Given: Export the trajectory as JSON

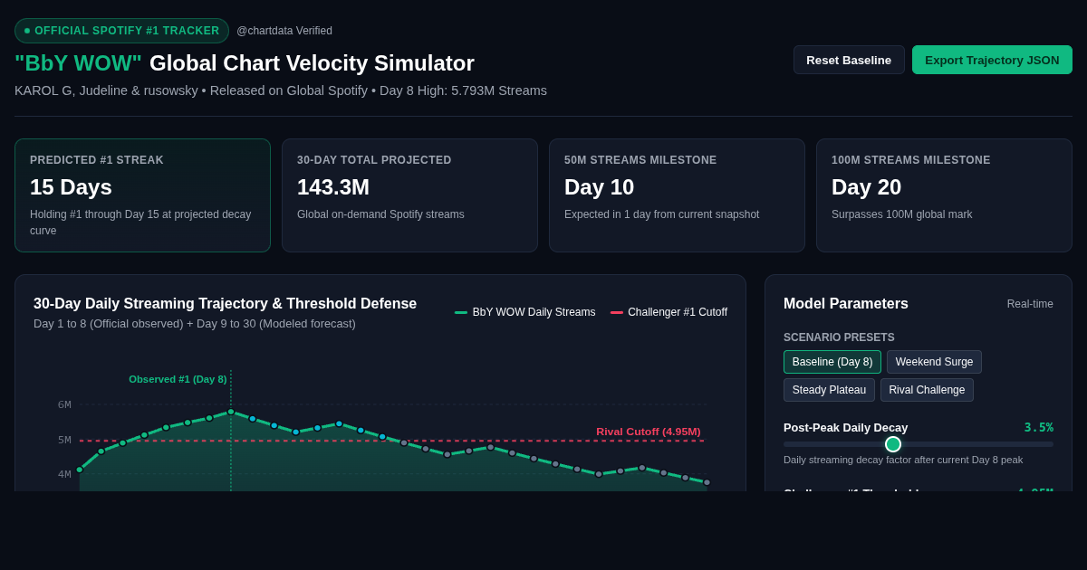Looking at the screenshot, I should [x=992, y=60].
